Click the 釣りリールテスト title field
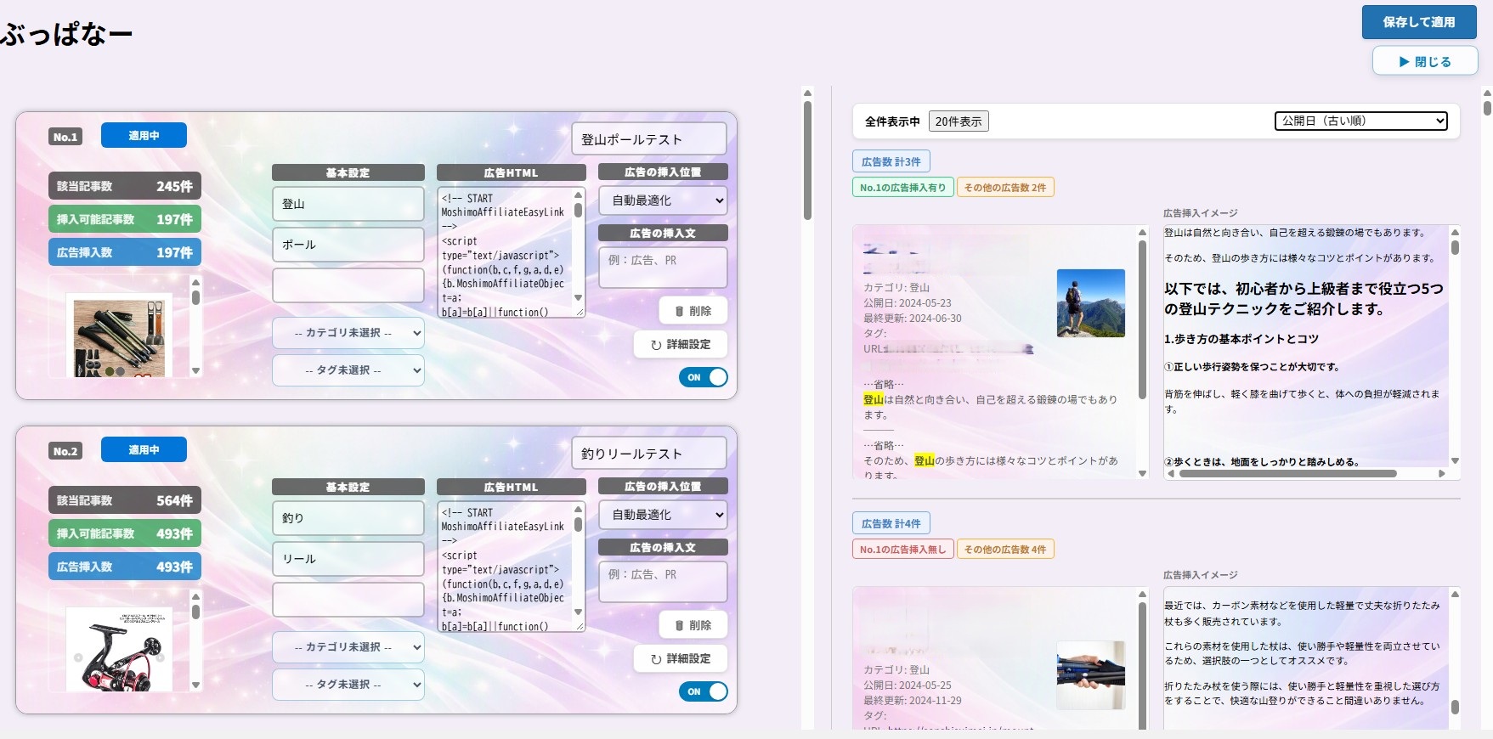1493x739 pixels. tap(649, 454)
